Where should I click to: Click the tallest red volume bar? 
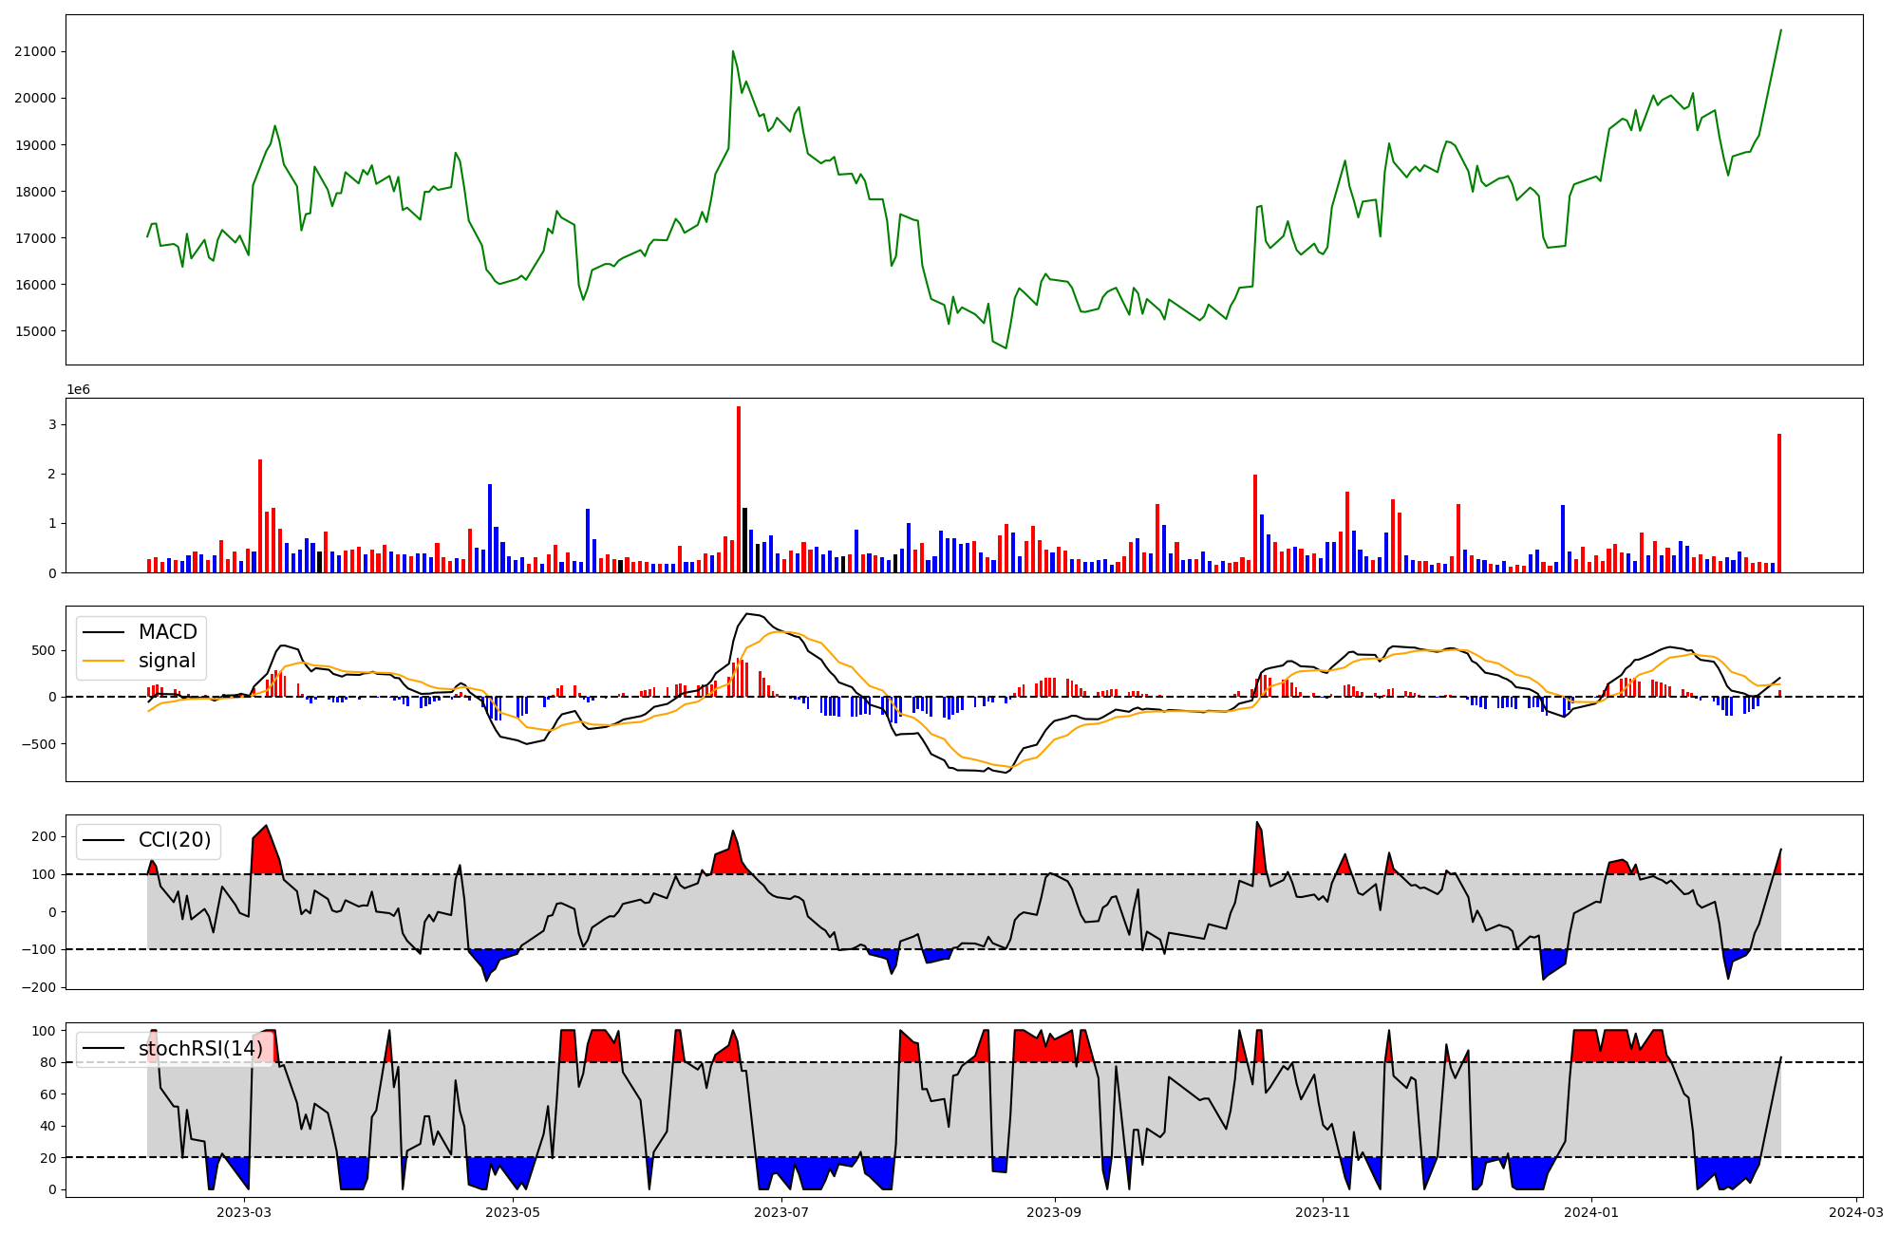pyautogui.click(x=739, y=489)
